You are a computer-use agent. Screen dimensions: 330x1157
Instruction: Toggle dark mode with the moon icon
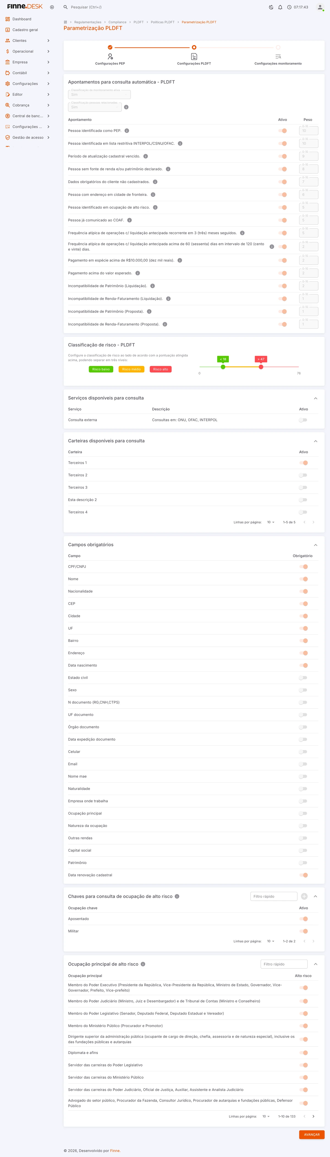[x=271, y=7]
